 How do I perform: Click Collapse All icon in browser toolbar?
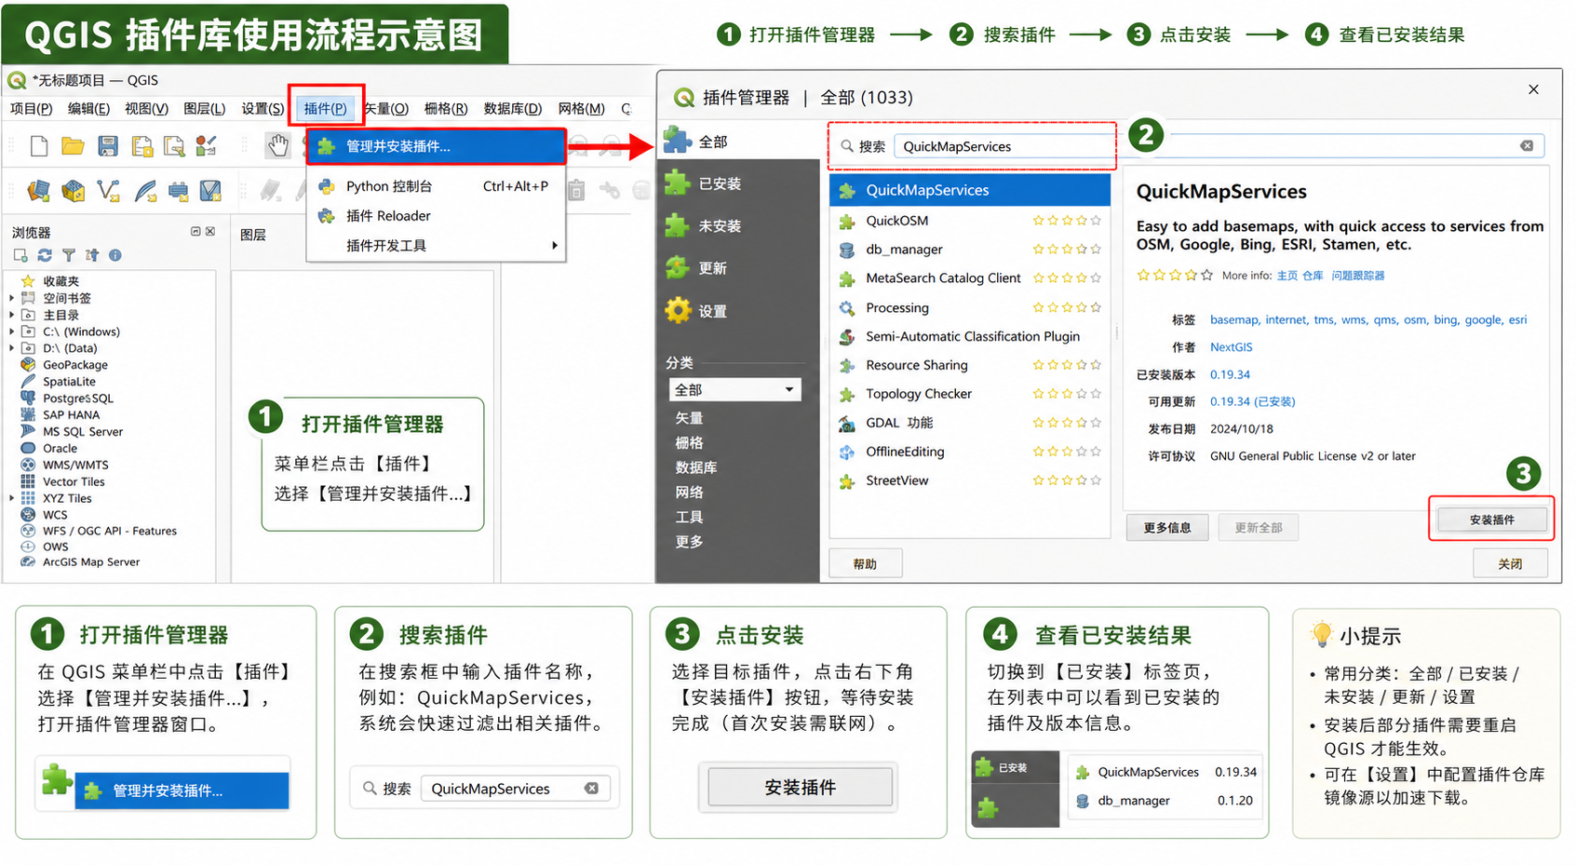(91, 255)
